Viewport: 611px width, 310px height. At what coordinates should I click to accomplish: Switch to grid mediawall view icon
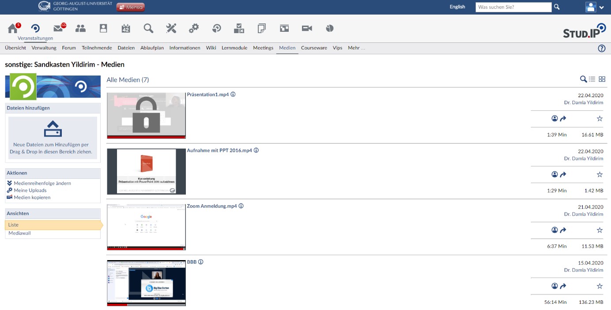602,79
